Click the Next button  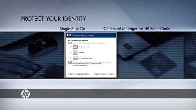(x=104, y=74)
